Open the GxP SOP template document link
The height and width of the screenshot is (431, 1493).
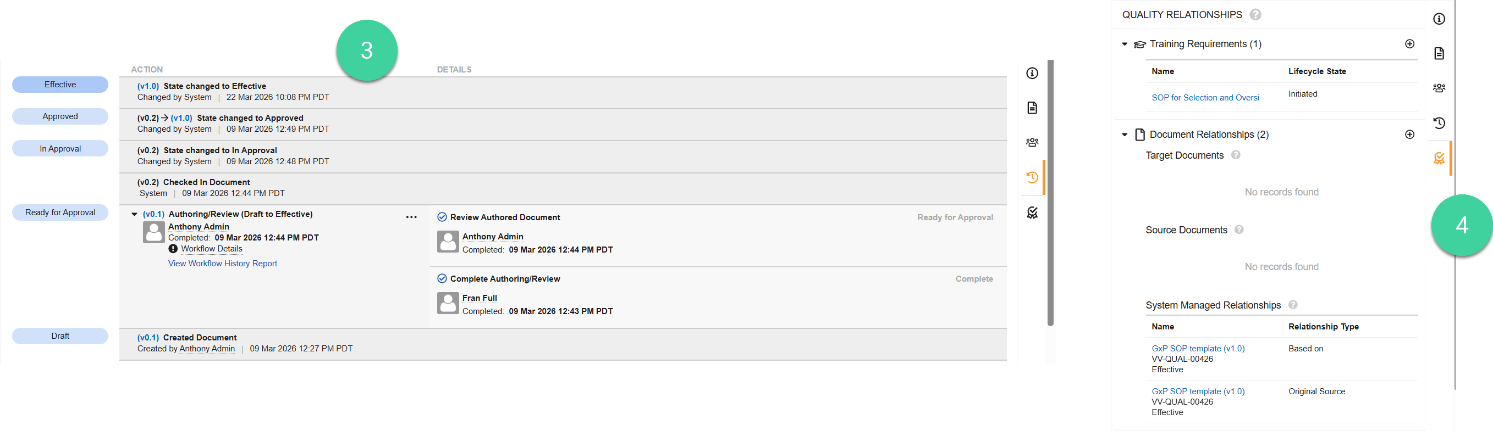[x=1197, y=348]
